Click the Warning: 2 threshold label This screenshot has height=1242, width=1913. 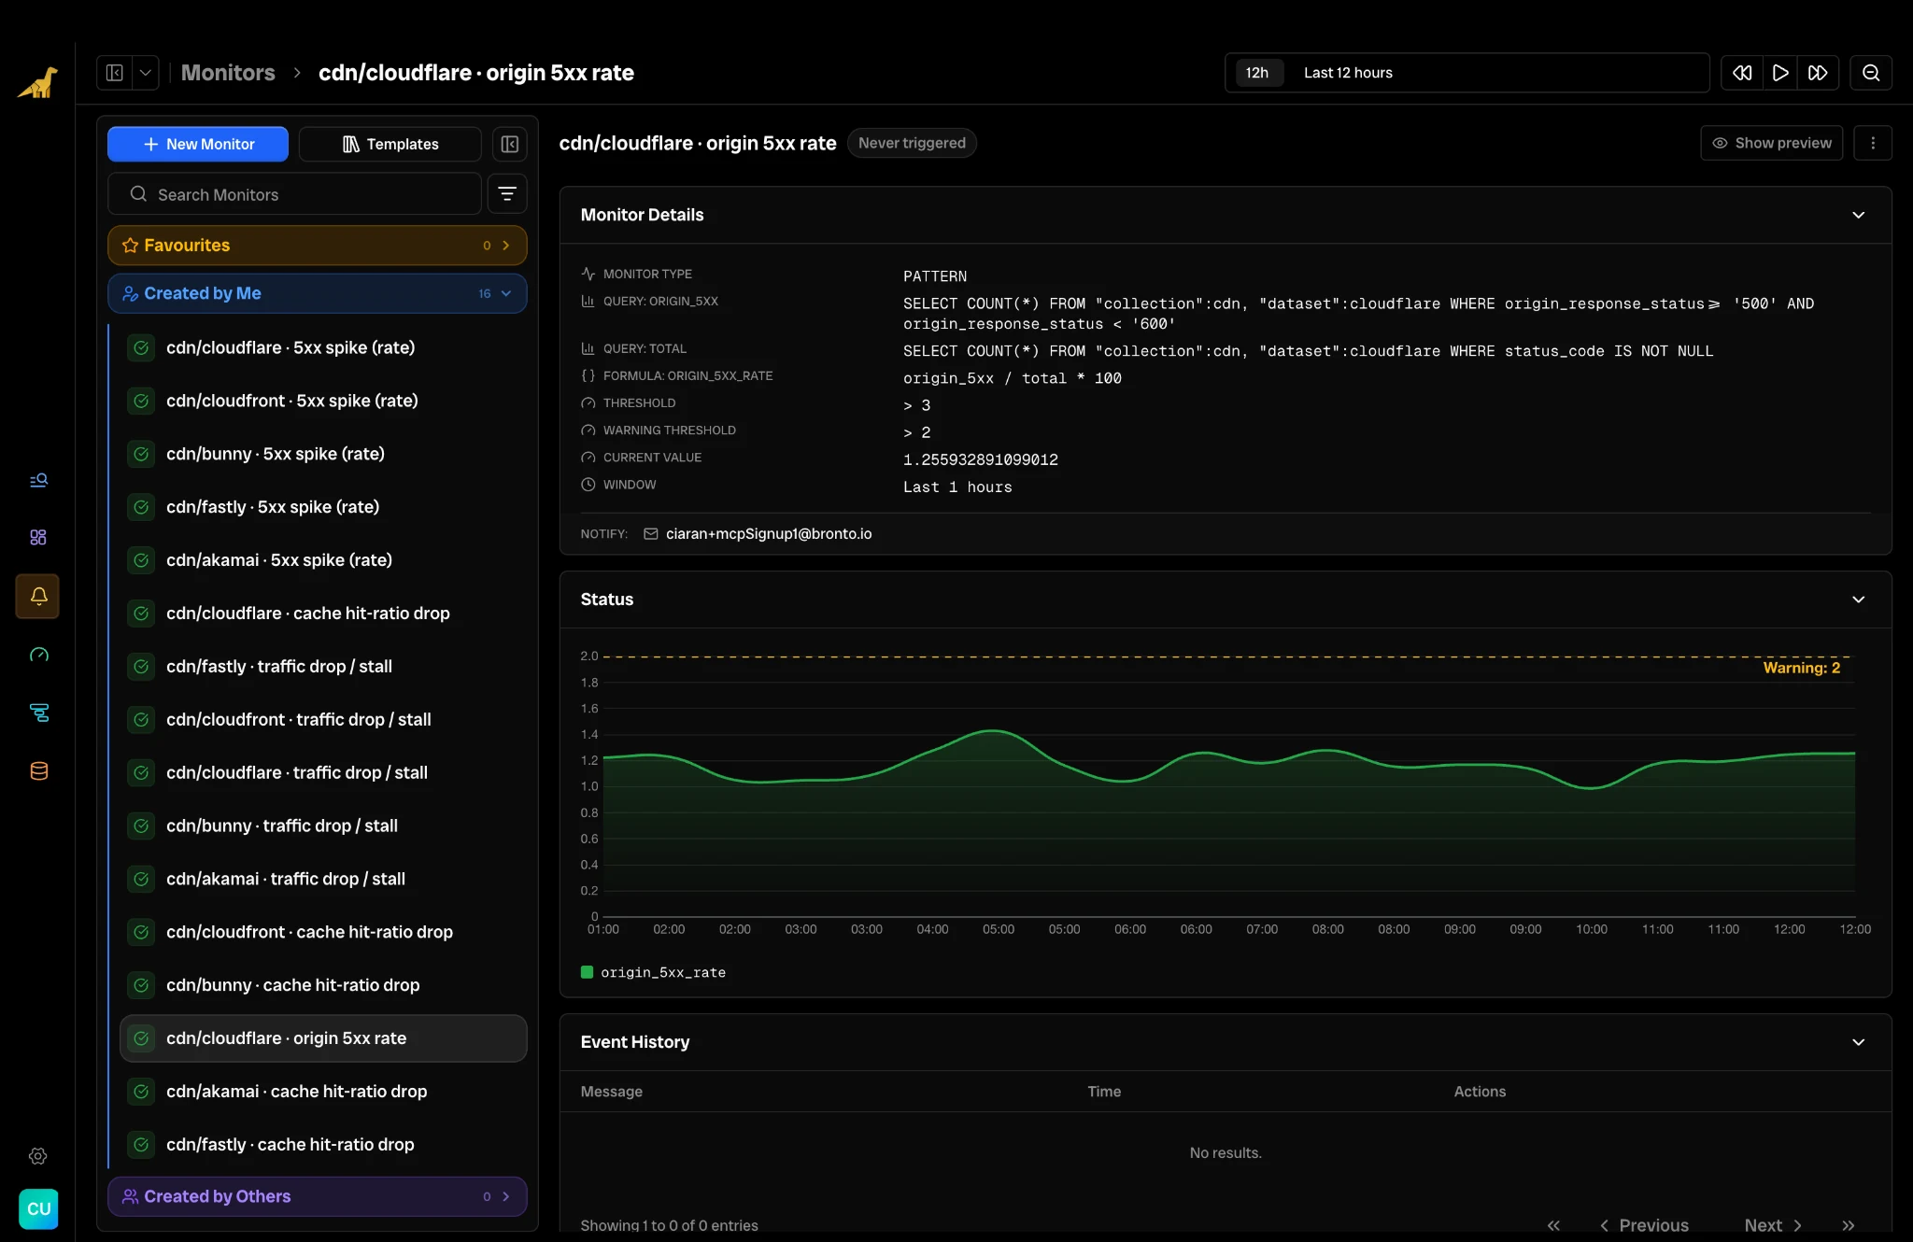point(1802,668)
